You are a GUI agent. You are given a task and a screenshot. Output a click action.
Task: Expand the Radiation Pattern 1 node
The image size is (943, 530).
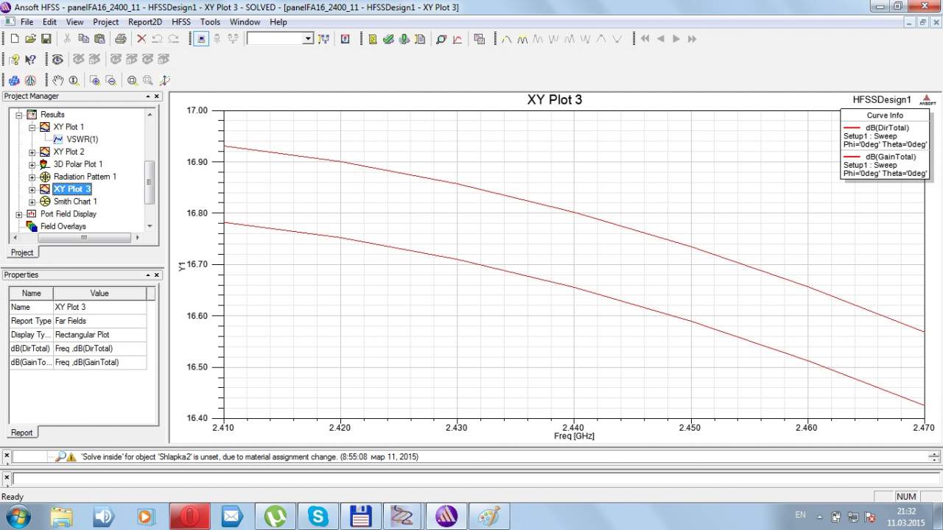pos(32,177)
